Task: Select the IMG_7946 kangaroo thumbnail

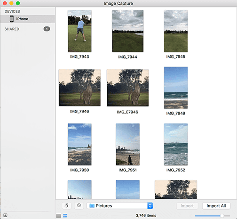Action: (x=79, y=88)
